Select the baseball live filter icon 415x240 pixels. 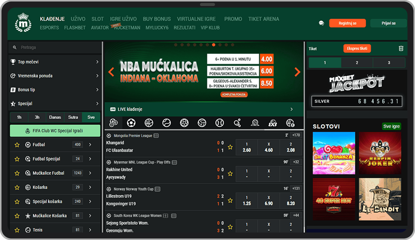click(x=220, y=123)
